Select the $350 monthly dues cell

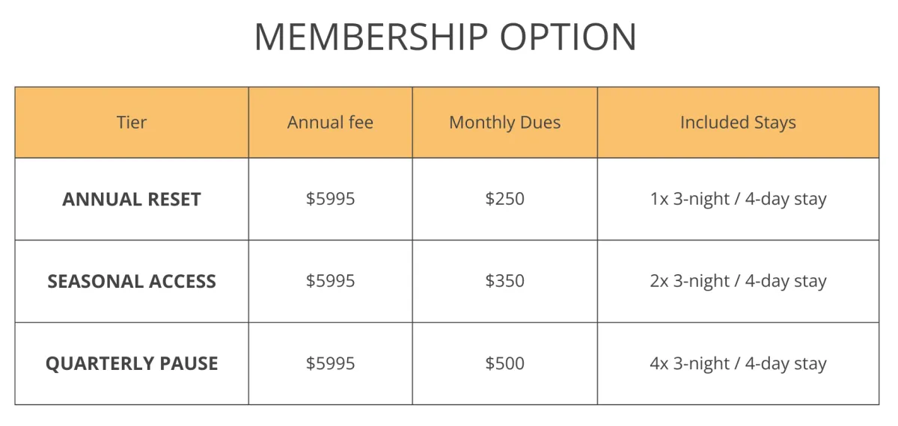point(504,282)
